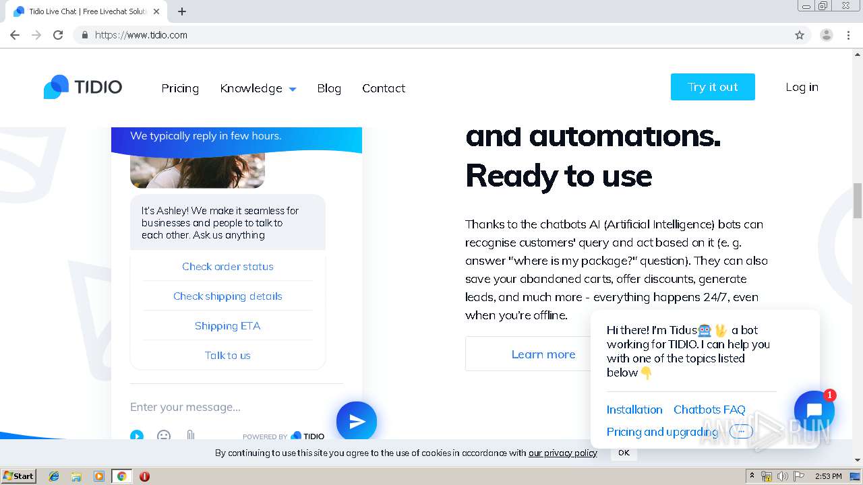Open a new browser tab with the plus icon

click(182, 11)
